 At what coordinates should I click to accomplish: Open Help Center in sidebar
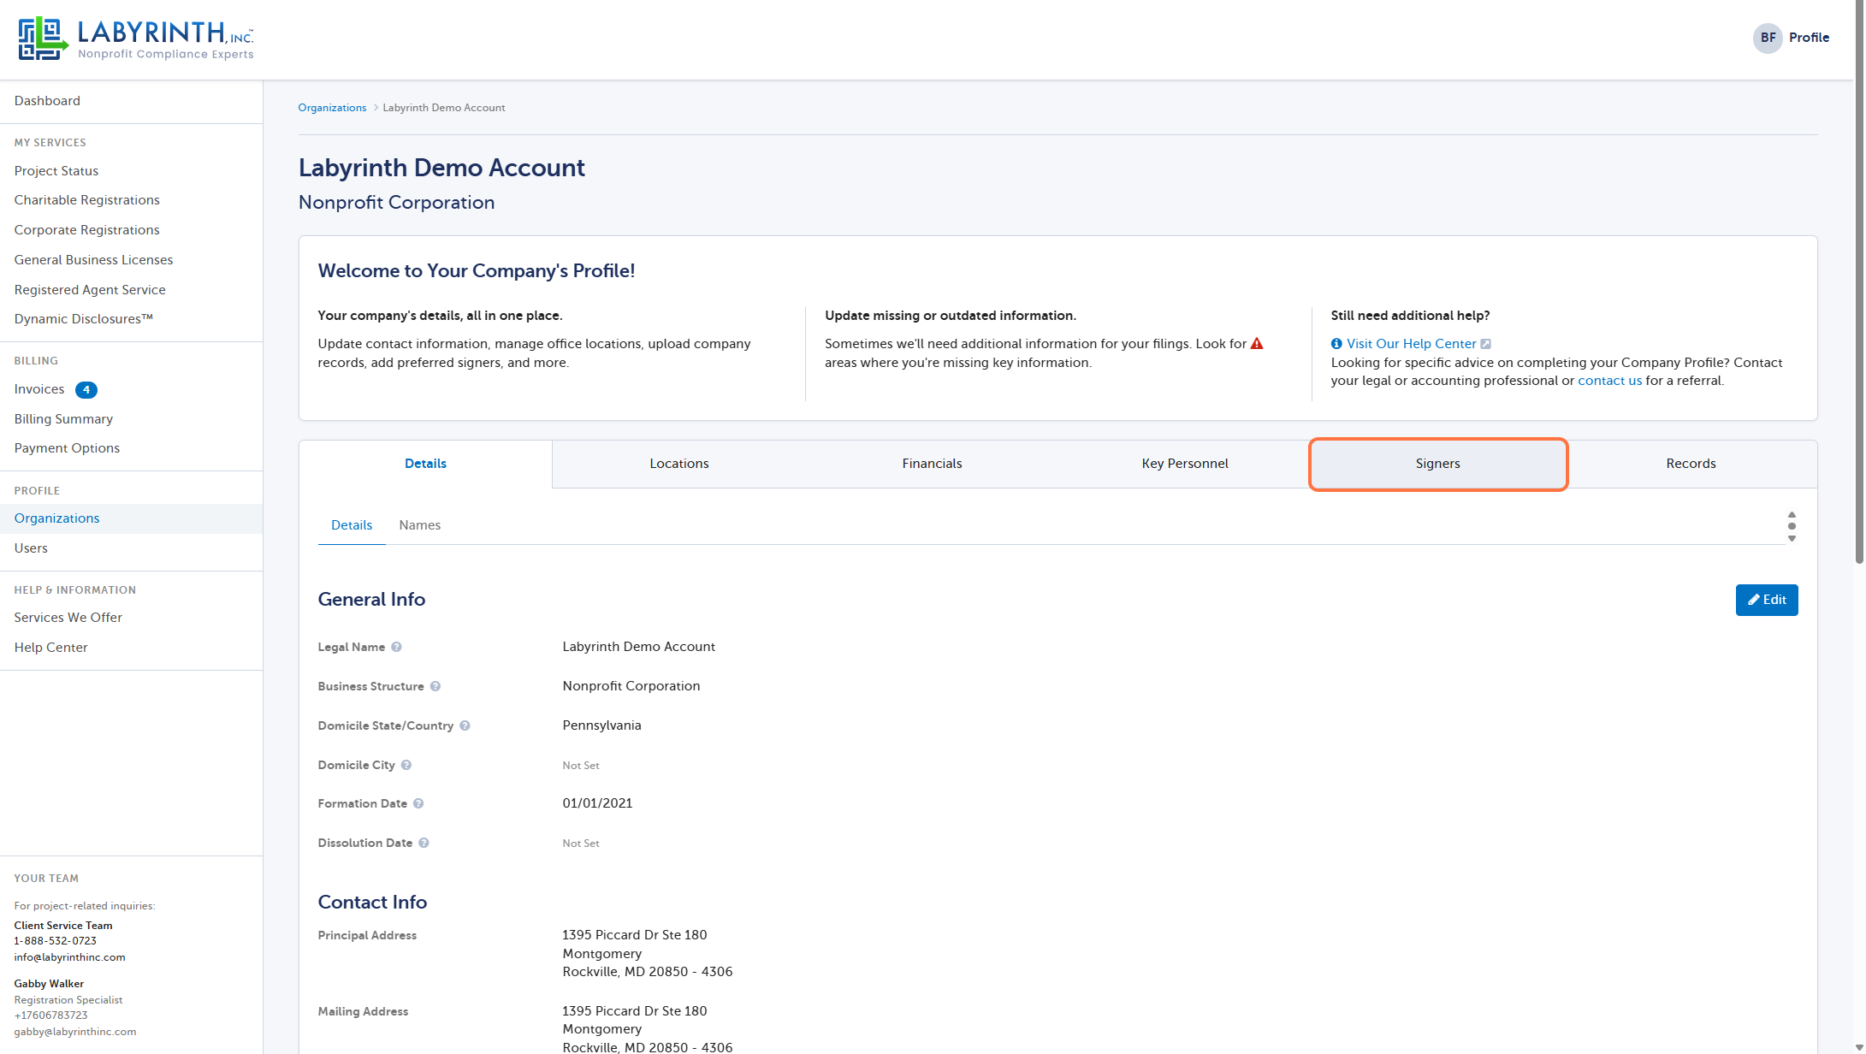point(50,648)
